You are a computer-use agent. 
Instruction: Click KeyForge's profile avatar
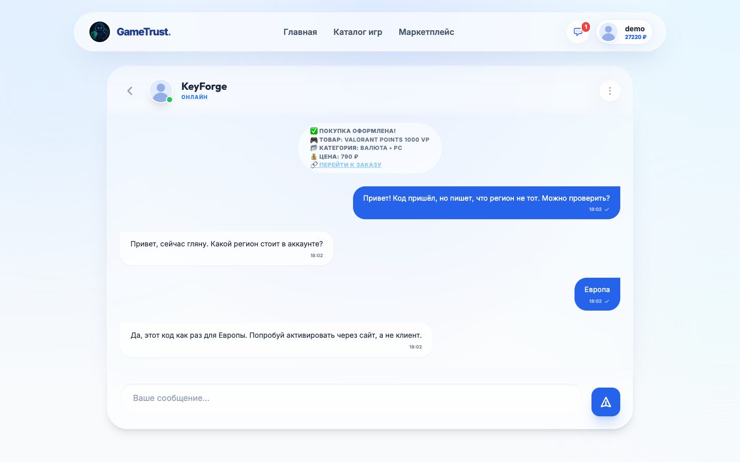[161, 91]
